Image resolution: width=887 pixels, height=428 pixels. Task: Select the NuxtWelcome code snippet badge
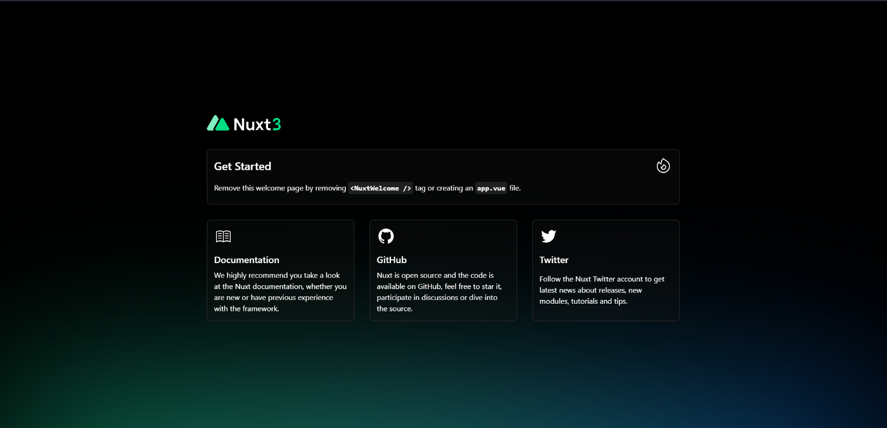[x=380, y=188]
